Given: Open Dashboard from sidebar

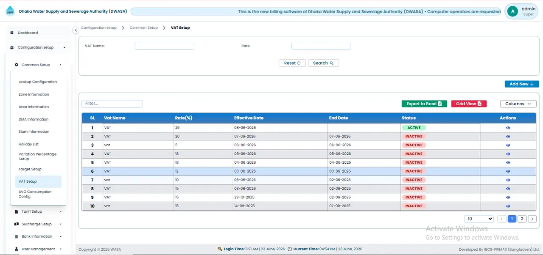Looking at the screenshot, I should [x=28, y=33].
